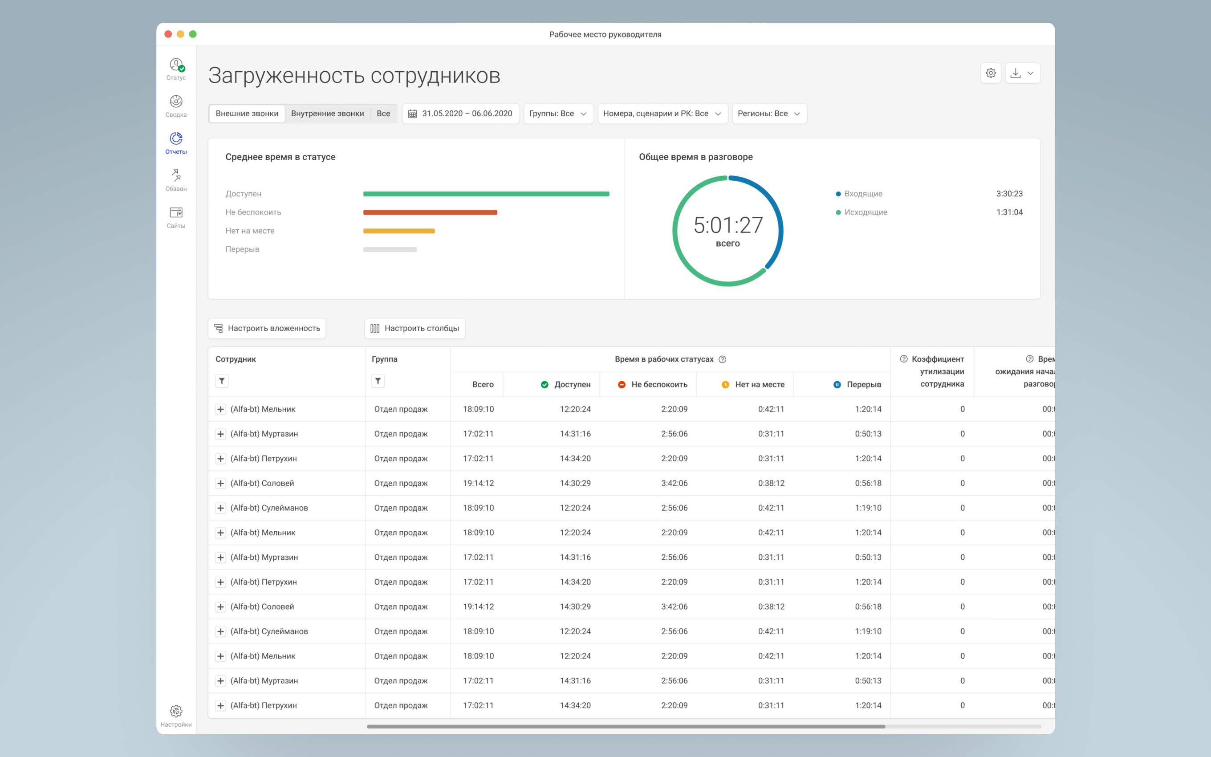Click the report settings gear icon
This screenshot has height=757, width=1211.
(x=990, y=73)
